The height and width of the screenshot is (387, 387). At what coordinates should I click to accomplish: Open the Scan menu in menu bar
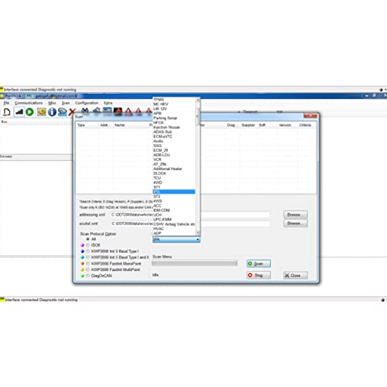[x=66, y=103]
